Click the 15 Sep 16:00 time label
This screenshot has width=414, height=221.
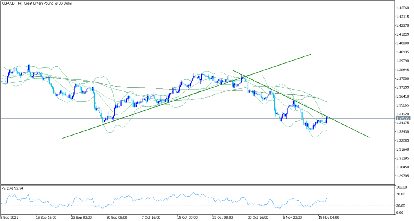(x=46, y=218)
